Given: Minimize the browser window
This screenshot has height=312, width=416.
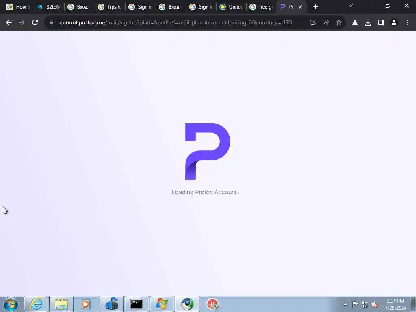Looking at the screenshot, I should point(369,6).
